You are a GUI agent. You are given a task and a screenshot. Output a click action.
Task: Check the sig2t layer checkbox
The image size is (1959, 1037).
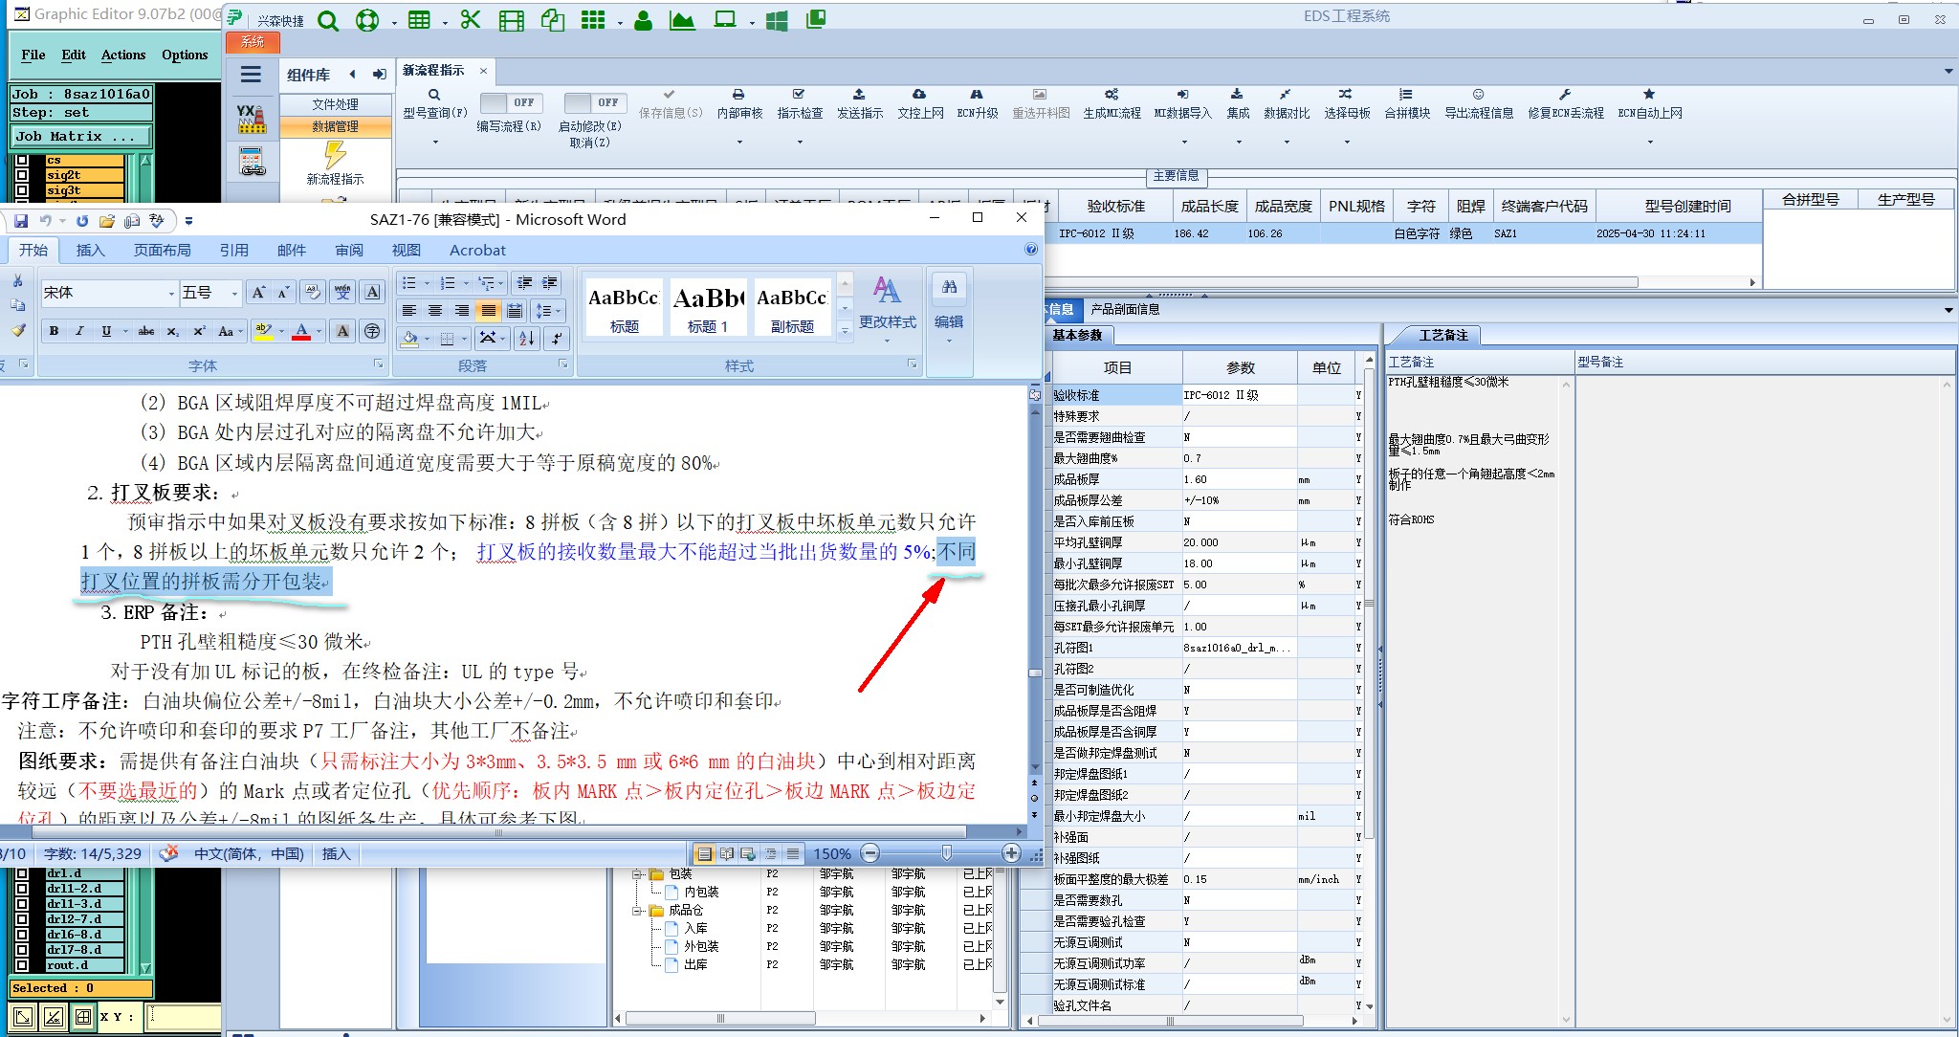22,175
